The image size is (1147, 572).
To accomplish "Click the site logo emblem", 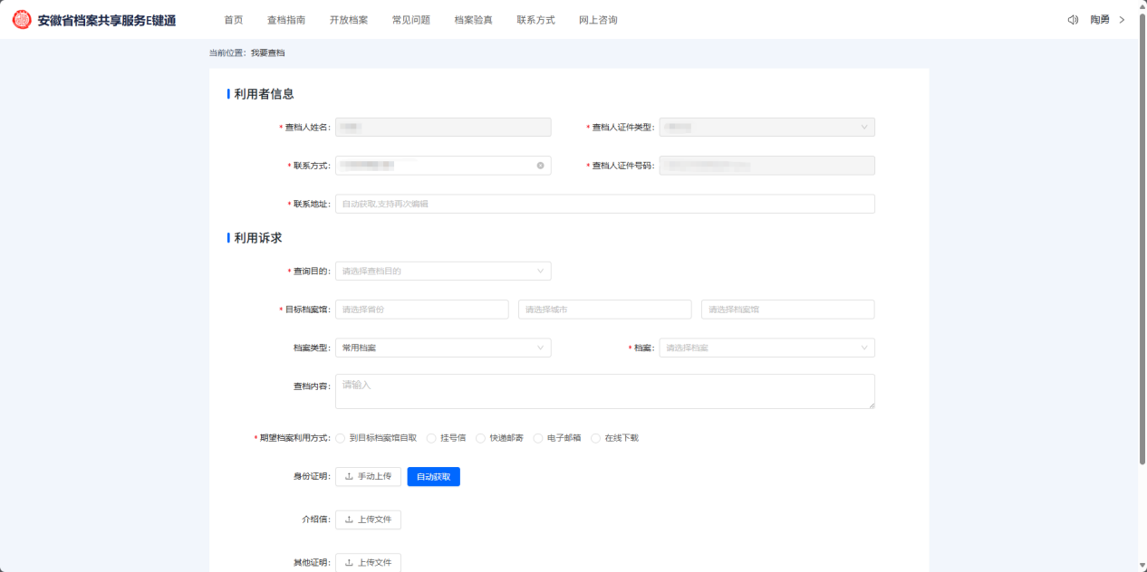I will click(22, 20).
